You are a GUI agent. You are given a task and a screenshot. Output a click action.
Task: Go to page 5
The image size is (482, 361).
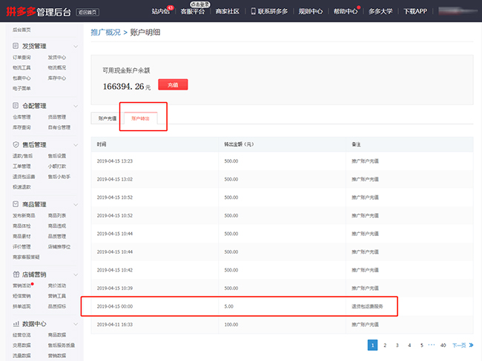pos(422,345)
